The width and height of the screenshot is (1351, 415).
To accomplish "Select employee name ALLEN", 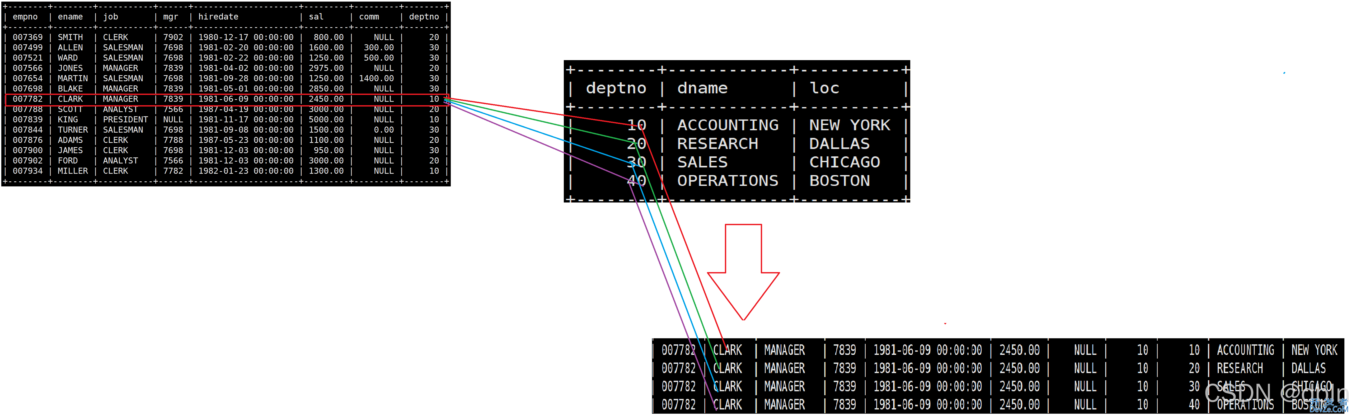I will pyautogui.click(x=70, y=48).
